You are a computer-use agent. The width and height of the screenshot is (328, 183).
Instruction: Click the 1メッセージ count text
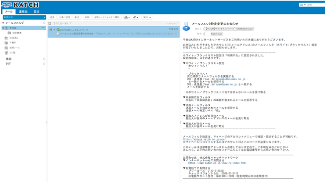tap(172, 23)
